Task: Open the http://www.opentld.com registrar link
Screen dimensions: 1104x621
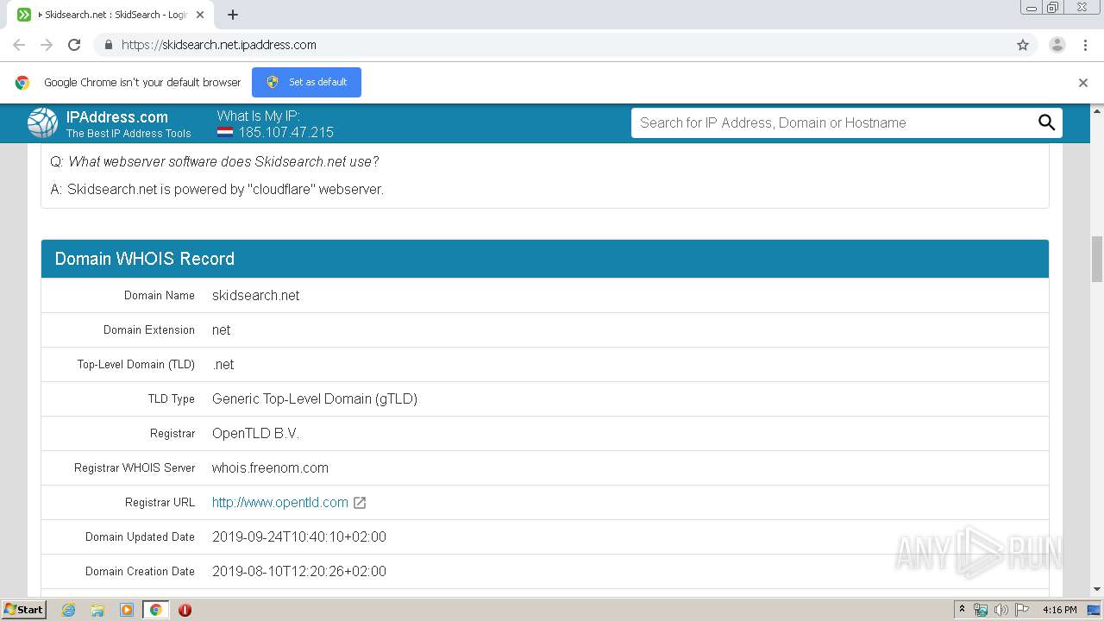Action: (x=280, y=502)
